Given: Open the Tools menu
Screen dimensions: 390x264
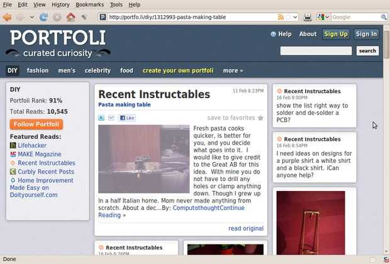Looking at the screenshot, I should pos(116,4).
